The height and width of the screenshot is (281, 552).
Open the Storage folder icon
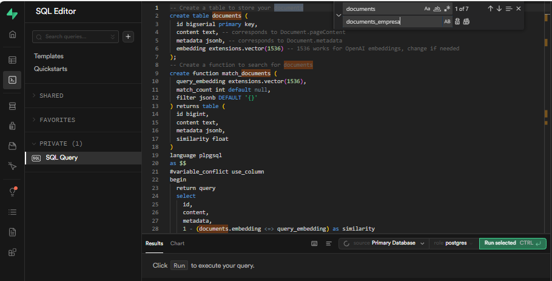click(x=12, y=146)
